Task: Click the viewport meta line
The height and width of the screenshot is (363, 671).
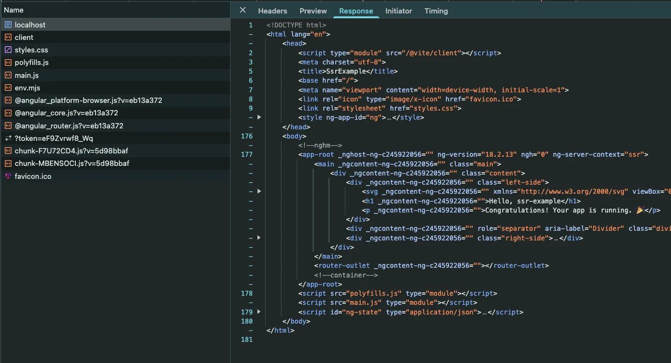Action: click(434, 90)
